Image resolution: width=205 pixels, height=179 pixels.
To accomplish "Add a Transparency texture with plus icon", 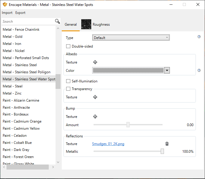I will tap(95, 97).
